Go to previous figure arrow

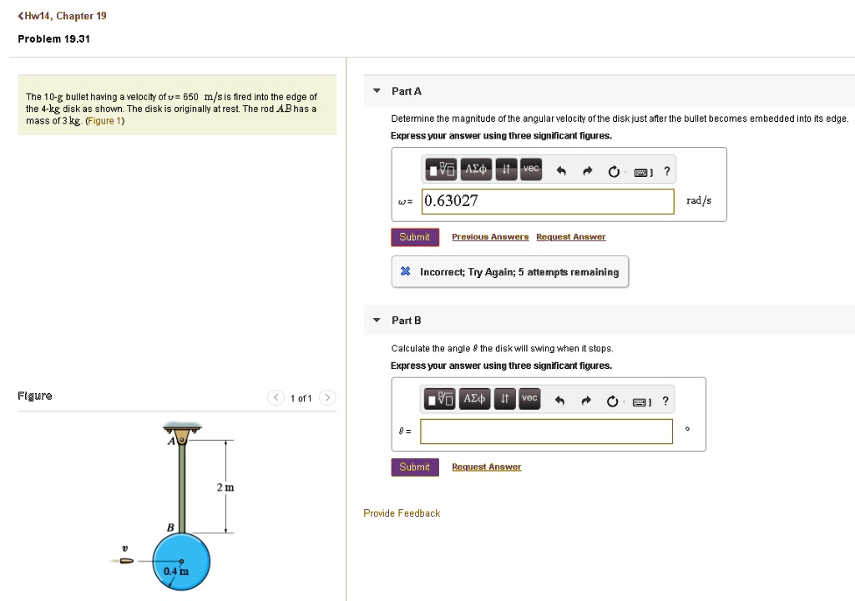(x=275, y=397)
